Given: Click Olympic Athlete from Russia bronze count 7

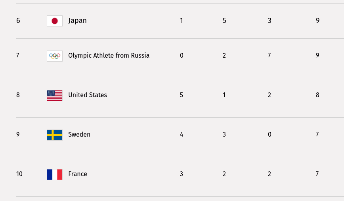Looking at the screenshot, I should (x=269, y=56).
